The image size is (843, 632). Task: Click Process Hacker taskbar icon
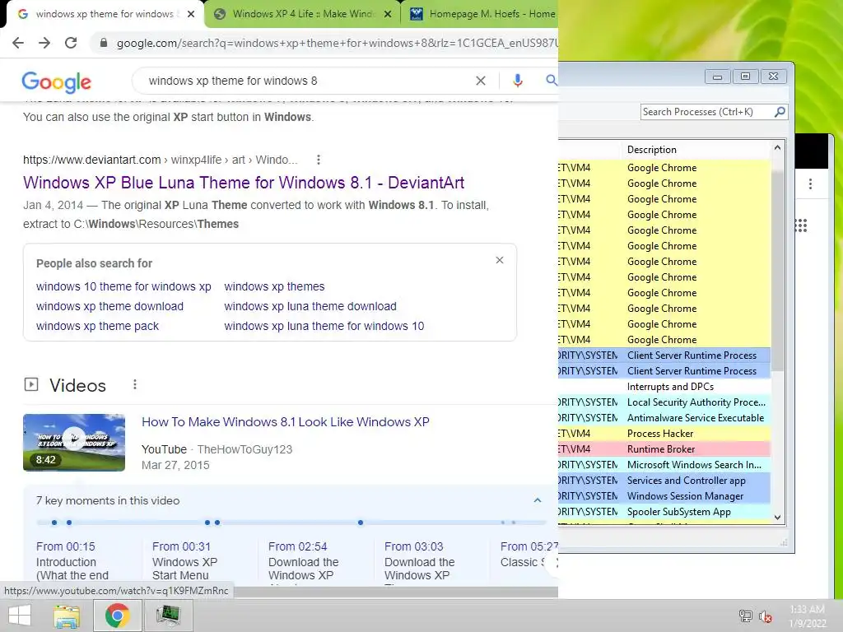(x=168, y=616)
